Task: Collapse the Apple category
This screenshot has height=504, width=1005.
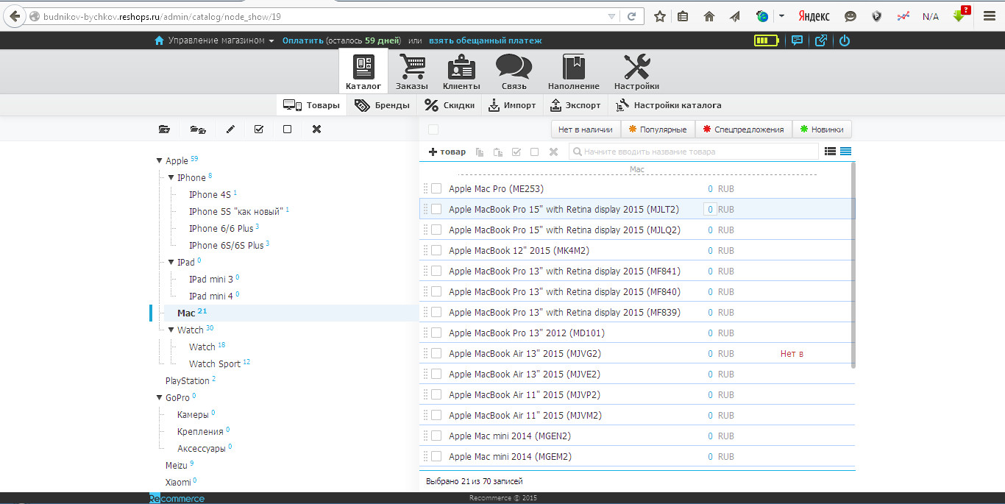Action: [159, 161]
